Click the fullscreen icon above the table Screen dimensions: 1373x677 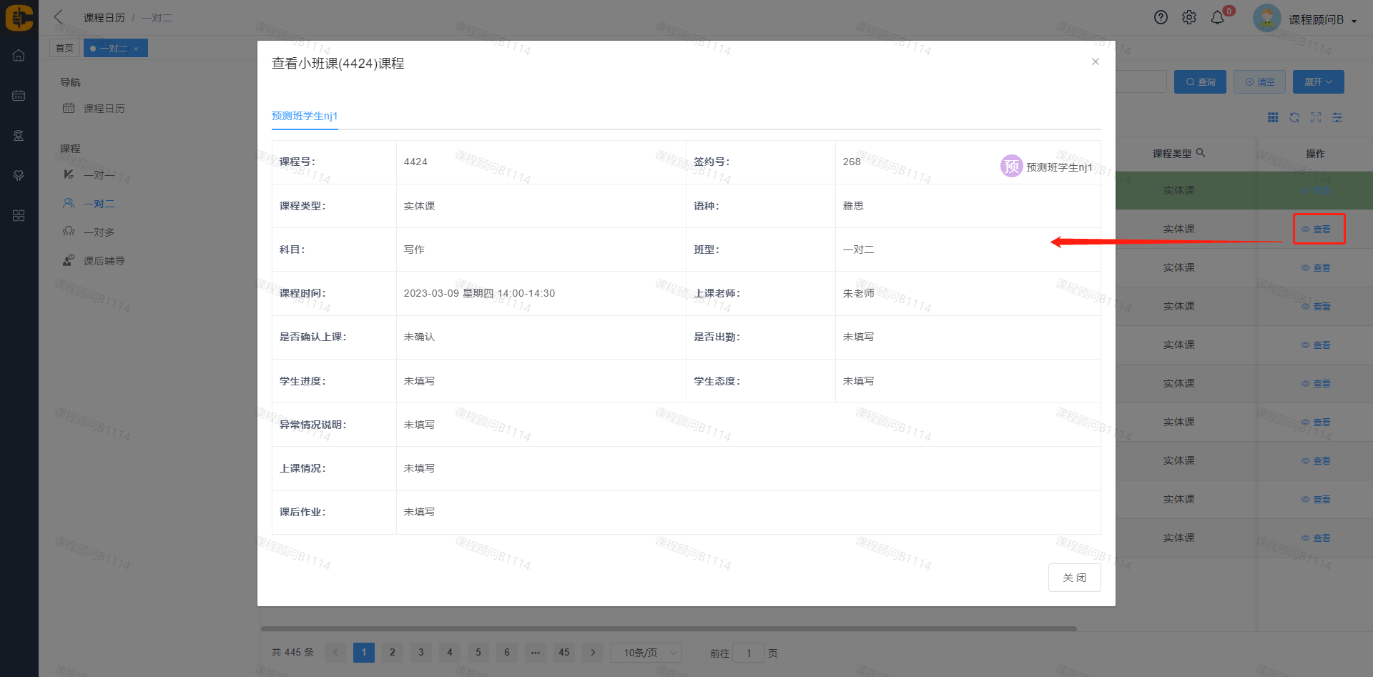tap(1316, 118)
